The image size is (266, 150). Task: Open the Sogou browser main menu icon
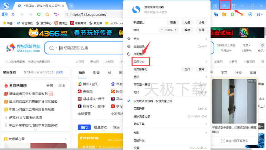click(x=224, y=6)
